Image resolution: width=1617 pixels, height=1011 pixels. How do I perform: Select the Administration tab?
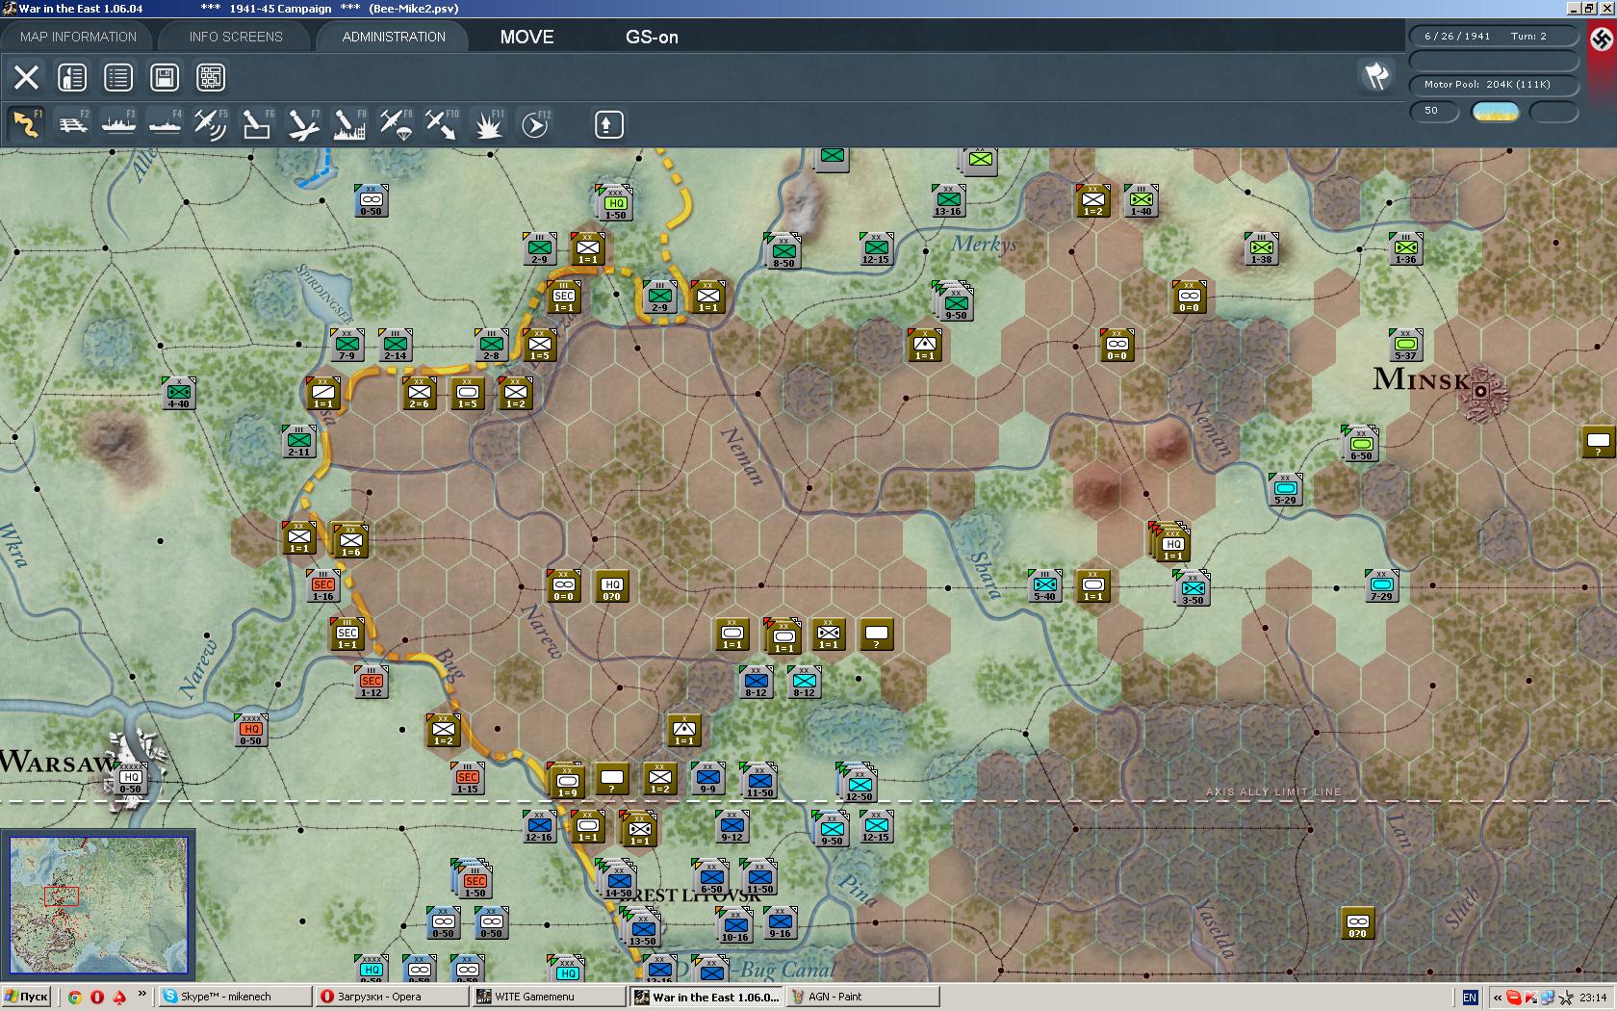(394, 37)
